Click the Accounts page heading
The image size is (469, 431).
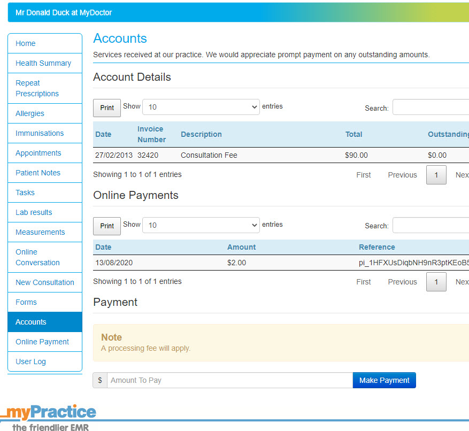[120, 39]
